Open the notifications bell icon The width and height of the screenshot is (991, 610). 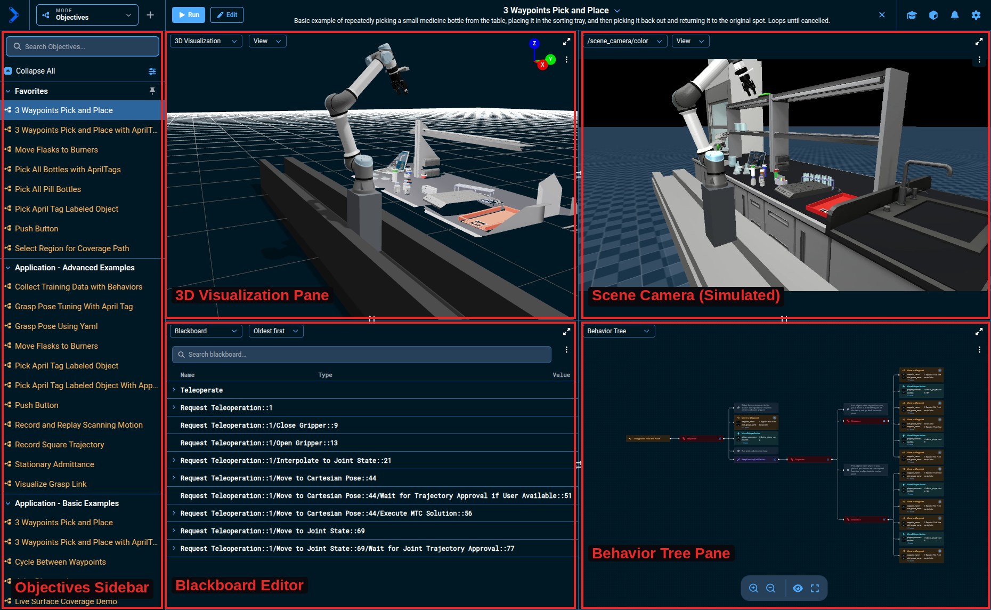pos(954,15)
